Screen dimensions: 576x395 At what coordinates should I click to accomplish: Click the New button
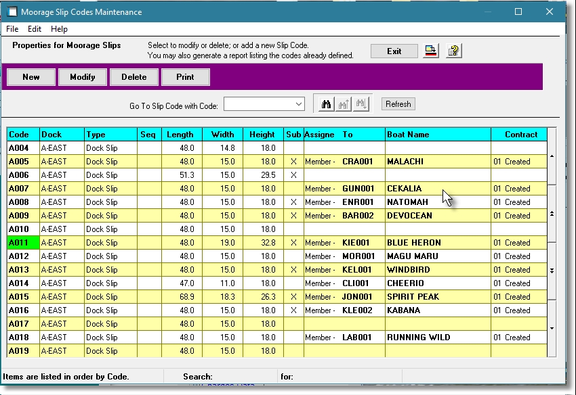click(30, 76)
